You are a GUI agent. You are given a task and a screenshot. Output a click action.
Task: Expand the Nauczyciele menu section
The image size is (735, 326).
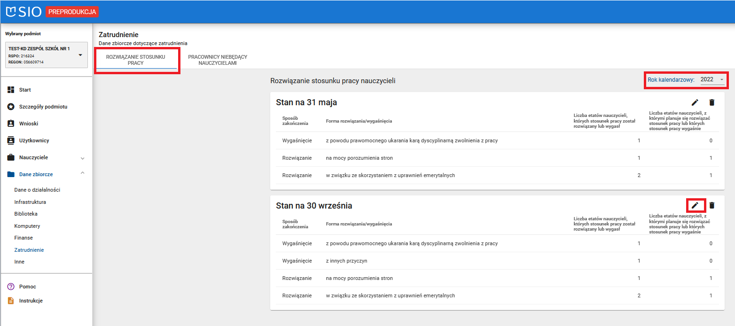(x=82, y=158)
